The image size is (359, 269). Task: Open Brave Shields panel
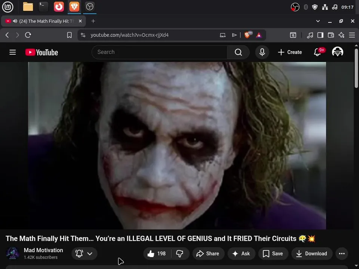point(248,35)
